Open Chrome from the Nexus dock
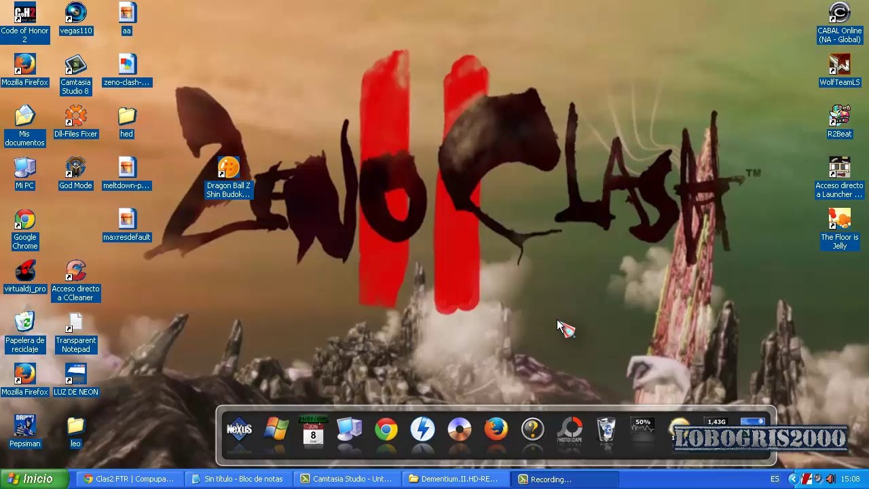869x489 pixels. coord(386,429)
